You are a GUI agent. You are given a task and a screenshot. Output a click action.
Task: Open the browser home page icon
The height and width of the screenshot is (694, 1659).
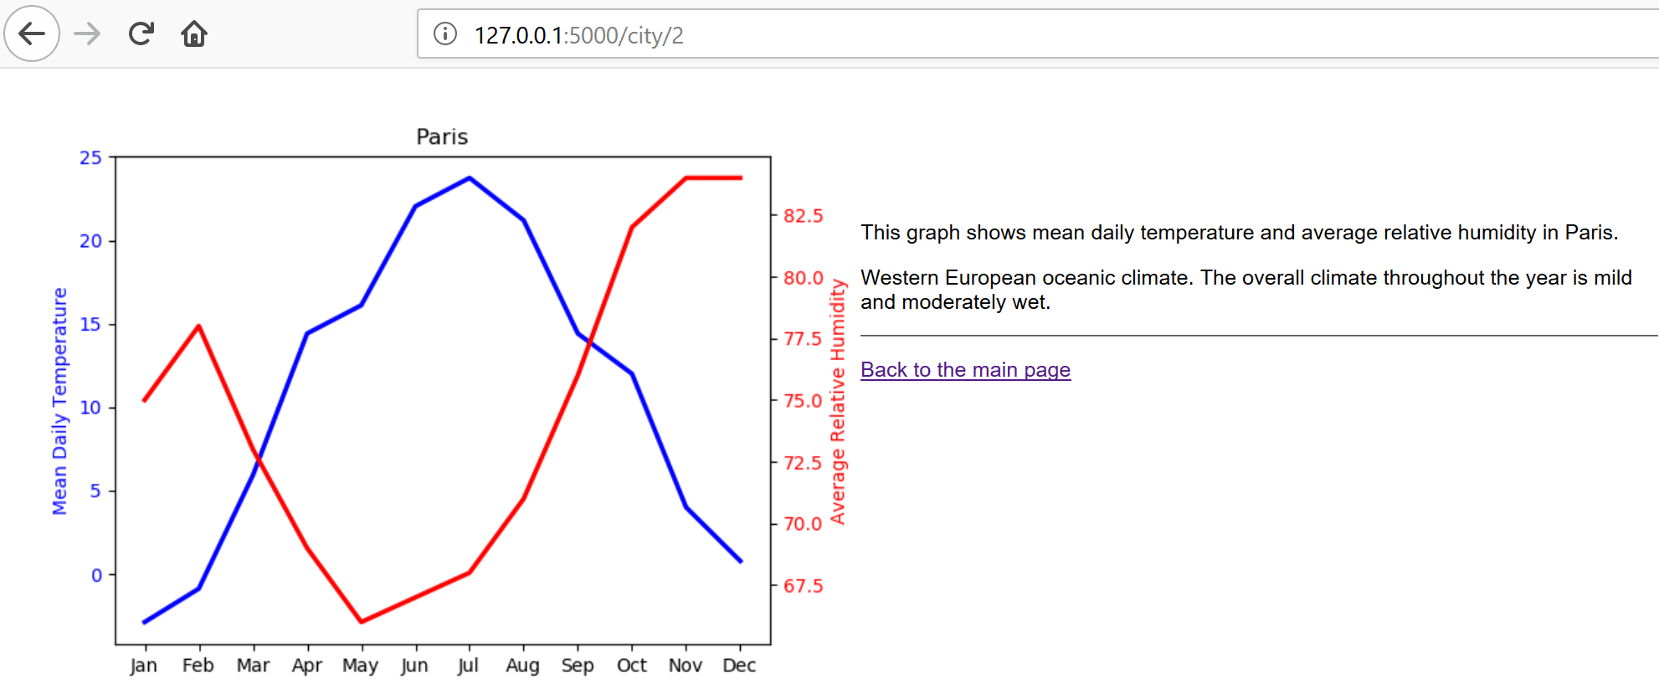[x=194, y=33]
